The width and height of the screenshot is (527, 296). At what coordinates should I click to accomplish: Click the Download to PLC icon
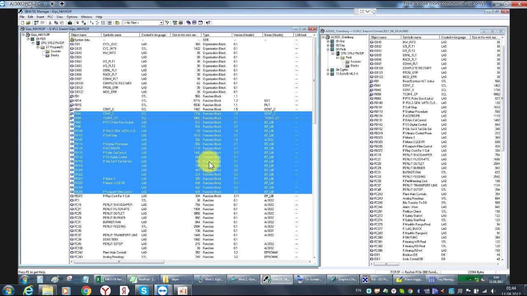coord(70,23)
